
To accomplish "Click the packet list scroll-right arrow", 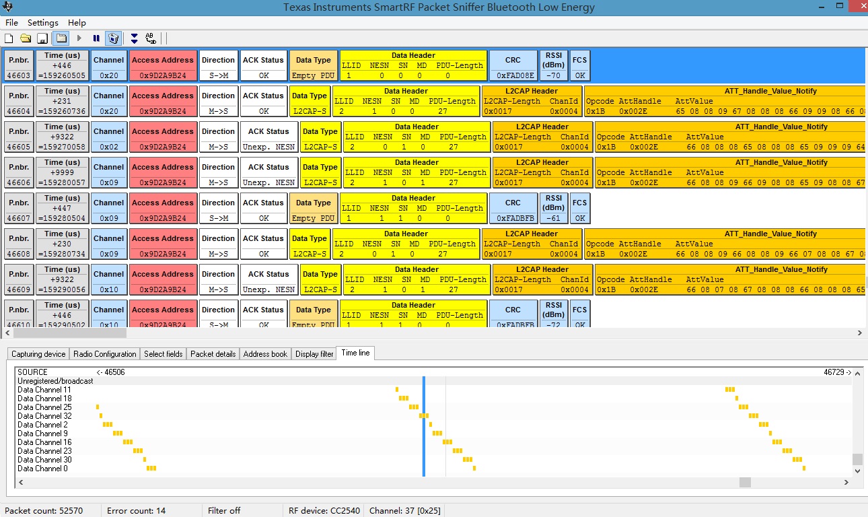I will pos(859,333).
